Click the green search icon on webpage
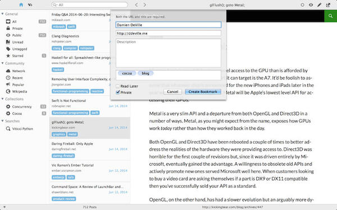This screenshot has height=210, width=337. 331,16
